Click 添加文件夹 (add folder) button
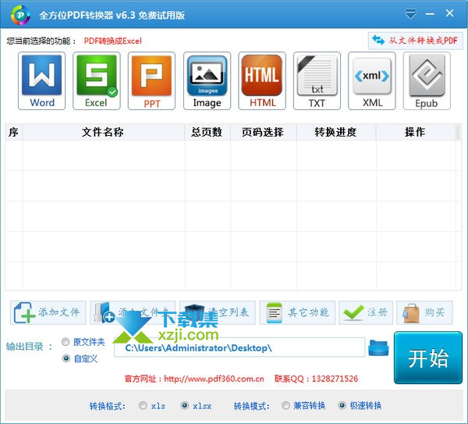 pyautogui.click(x=133, y=312)
